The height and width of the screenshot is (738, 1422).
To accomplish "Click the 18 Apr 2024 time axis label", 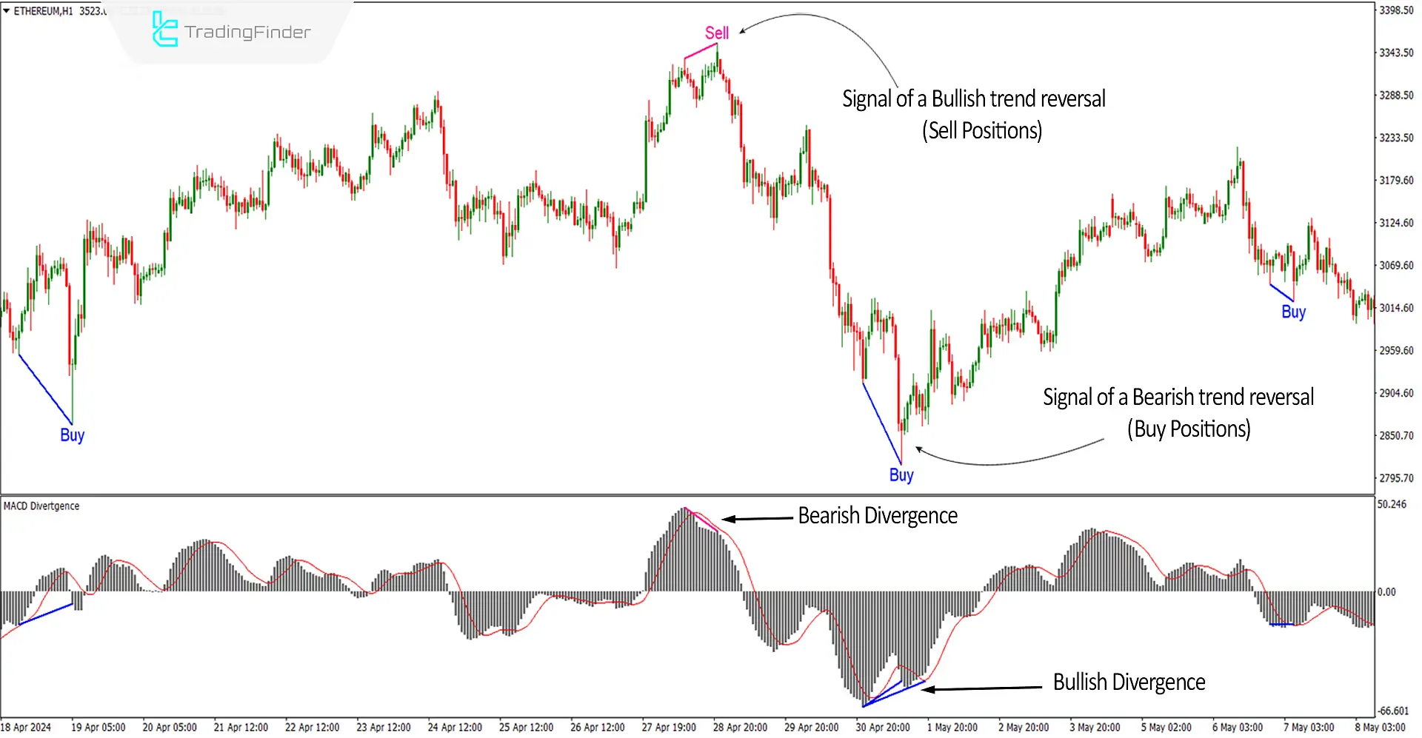I will coord(26,728).
